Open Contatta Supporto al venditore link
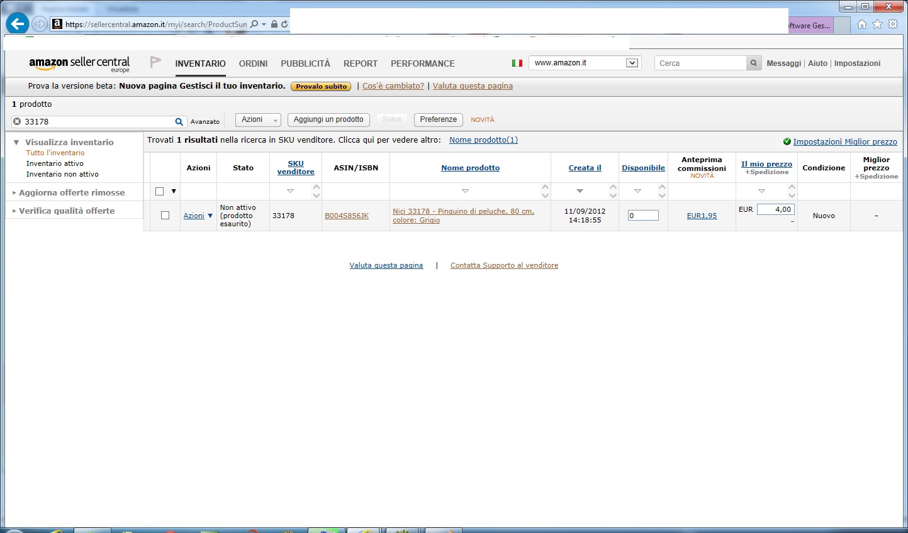 point(504,265)
